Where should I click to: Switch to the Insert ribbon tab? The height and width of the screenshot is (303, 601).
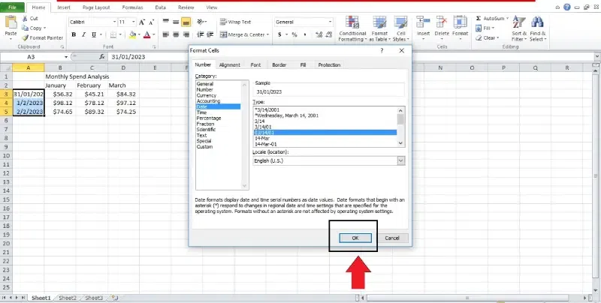click(64, 7)
